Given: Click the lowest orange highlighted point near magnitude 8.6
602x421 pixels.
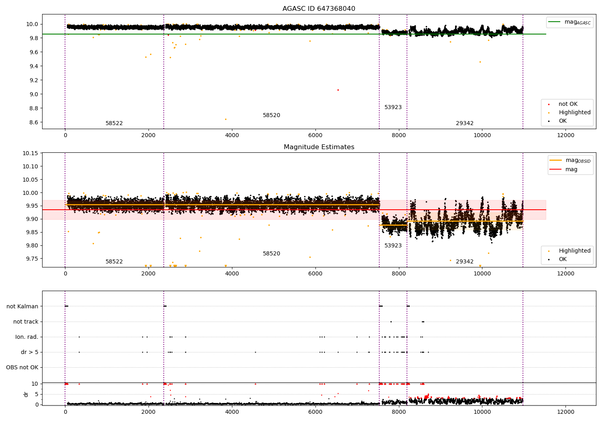Looking at the screenshot, I should pyautogui.click(x=226, y=119).
